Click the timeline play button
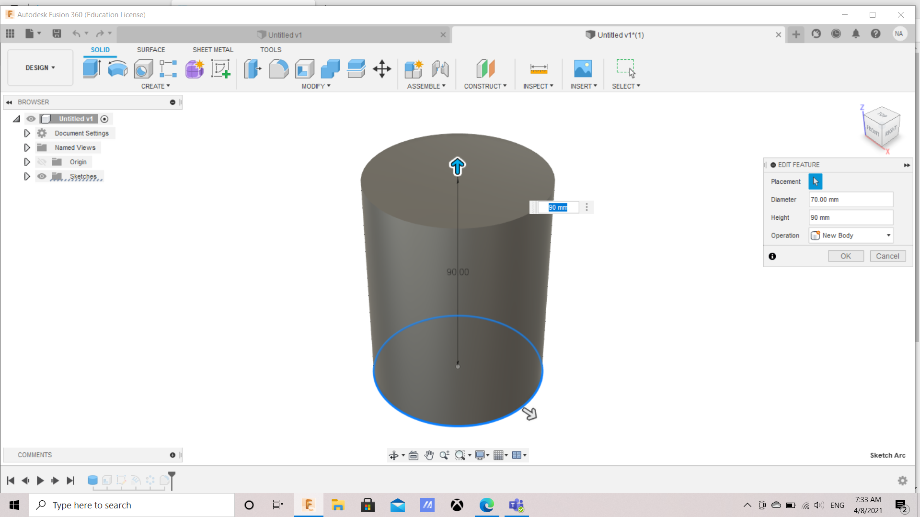The height and width of the screenshot is (517, 920). [40, 481]
